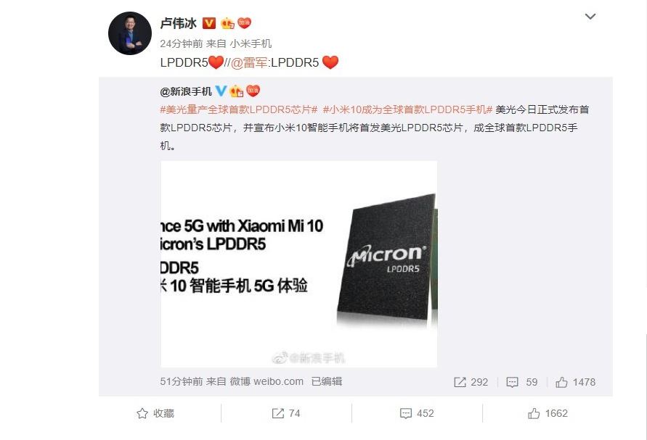Image resolution: width=647 pixels, height=440 pixels.
Task: Click the 51分钟前 timestamp of original post
Action: click(x=182, y=381)
